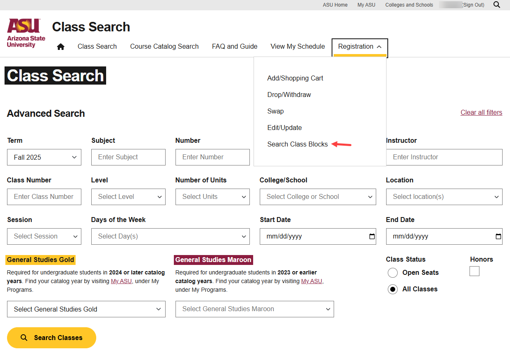Open the Term dropdown showing Fall 2025

[44, 157]
